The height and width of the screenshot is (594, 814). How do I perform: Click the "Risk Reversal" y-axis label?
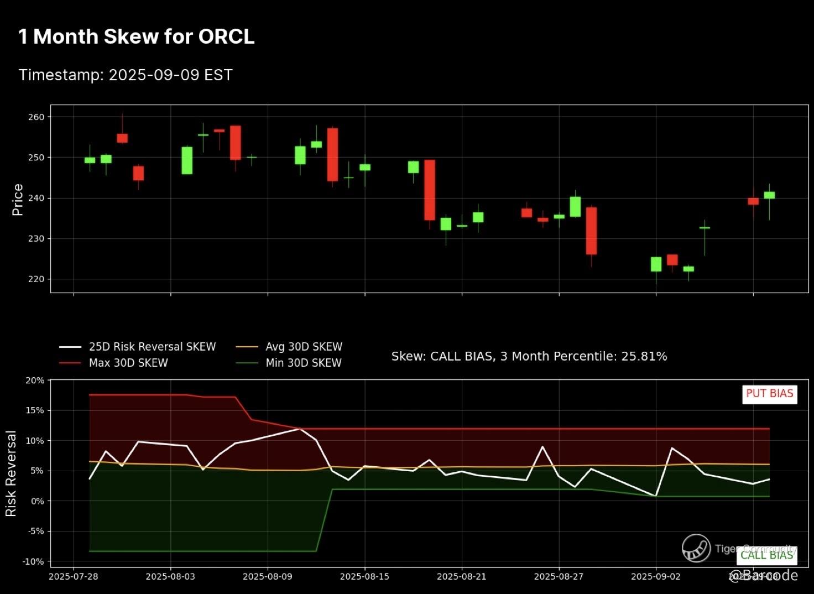click(11, 474)
